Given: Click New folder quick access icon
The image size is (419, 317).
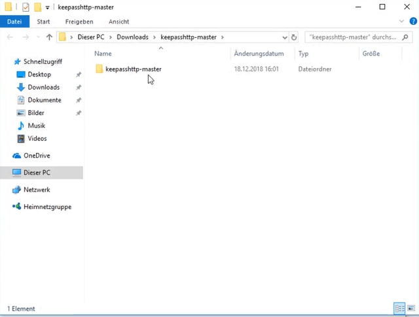Looking at the screenshot, I should pos(37,7).
